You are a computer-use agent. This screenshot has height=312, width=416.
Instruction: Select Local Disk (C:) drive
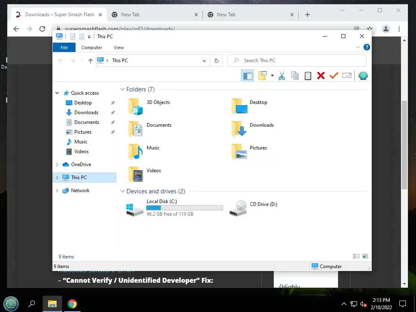pyautogui.click(x=174, y=208)
